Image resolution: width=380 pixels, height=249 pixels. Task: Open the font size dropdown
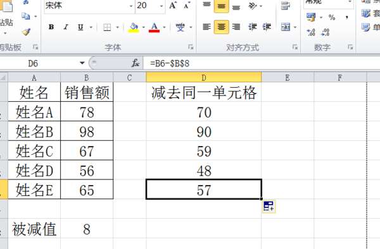click(161, 6)
